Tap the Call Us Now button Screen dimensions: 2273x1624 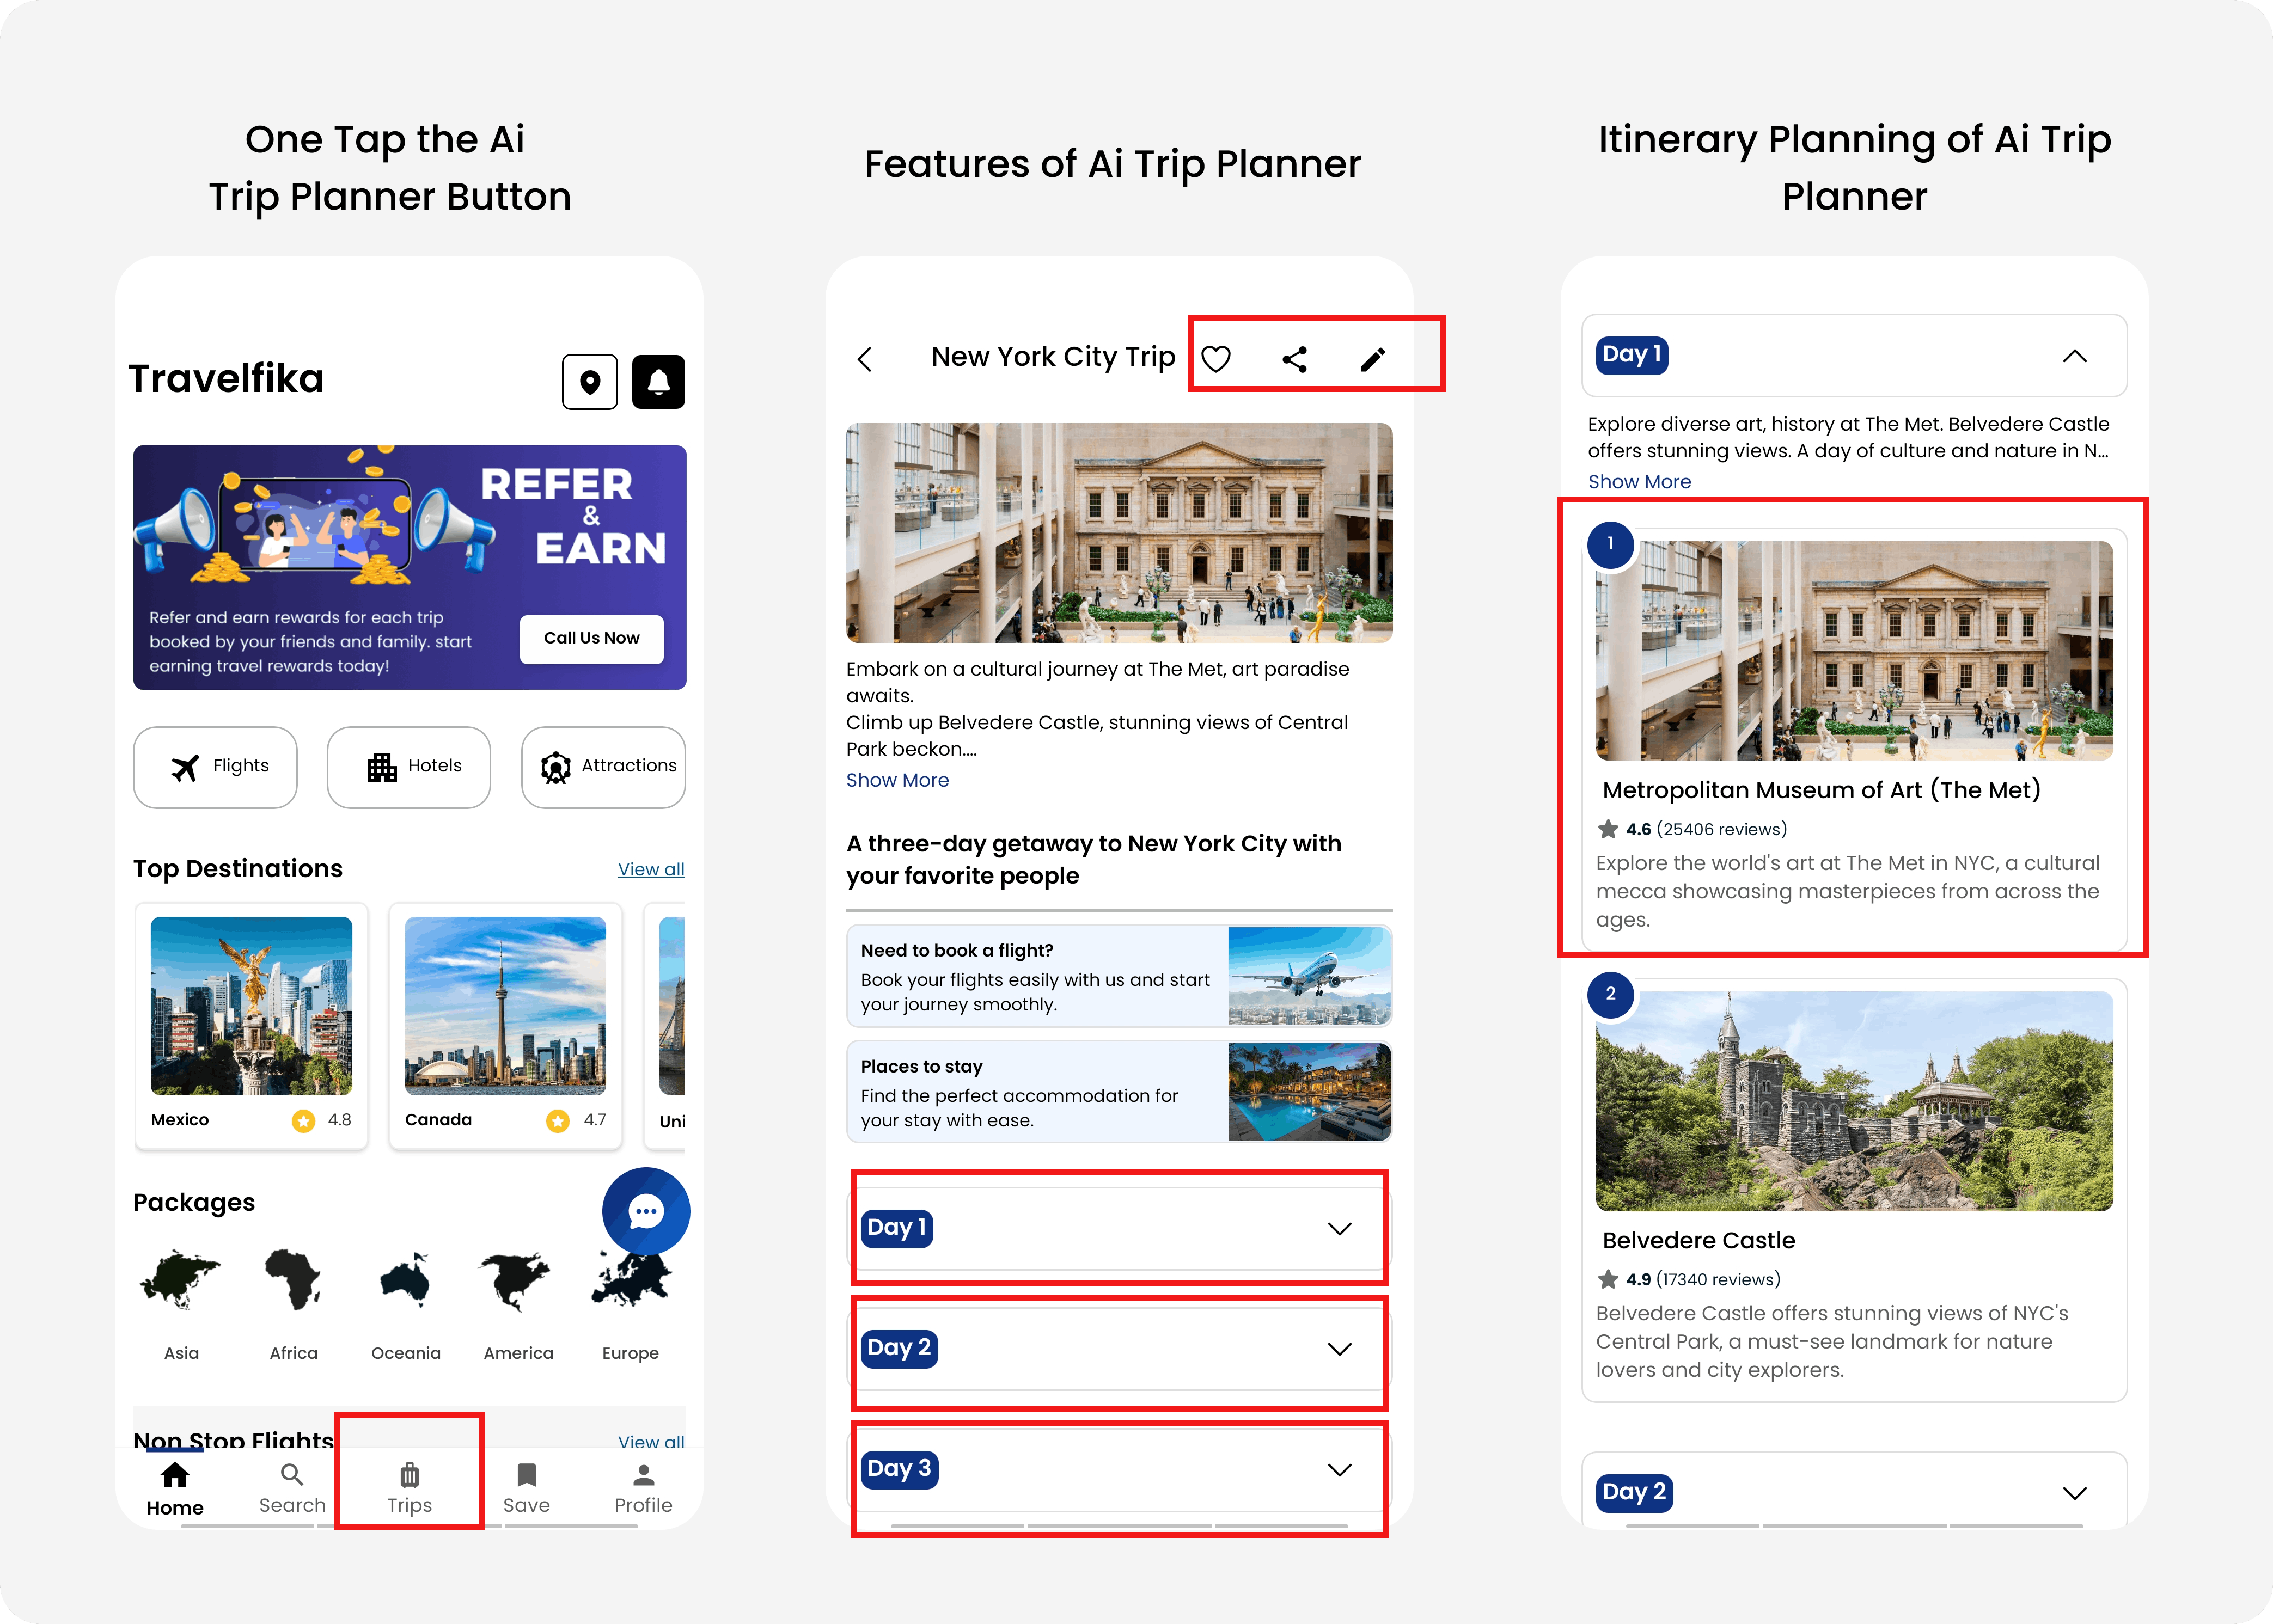591,638
